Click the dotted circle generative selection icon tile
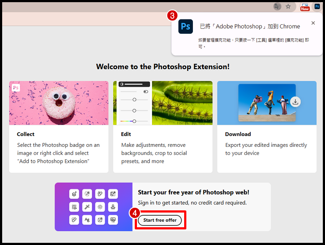Screen dimensions: 325x245 pyautogui.click(x=87, y=194)
